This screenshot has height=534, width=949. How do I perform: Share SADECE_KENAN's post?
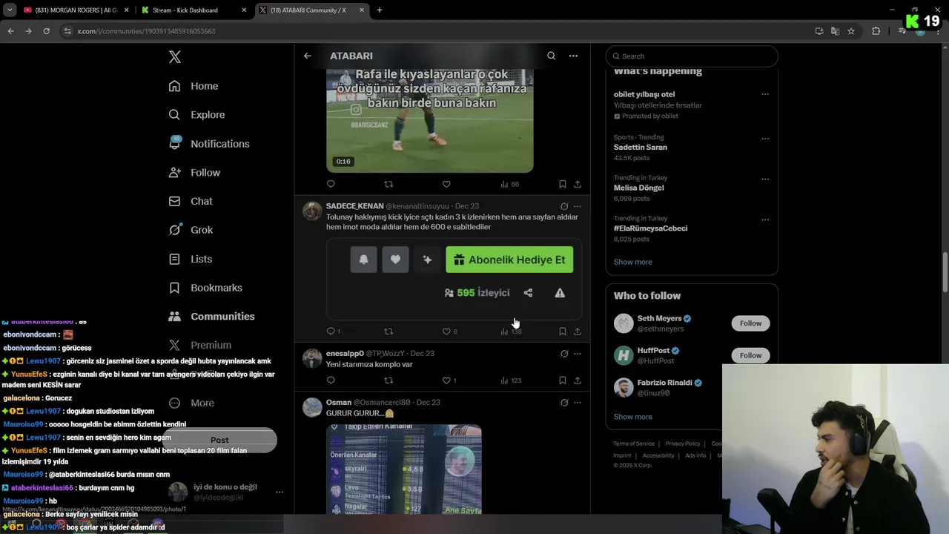point(578,332)
